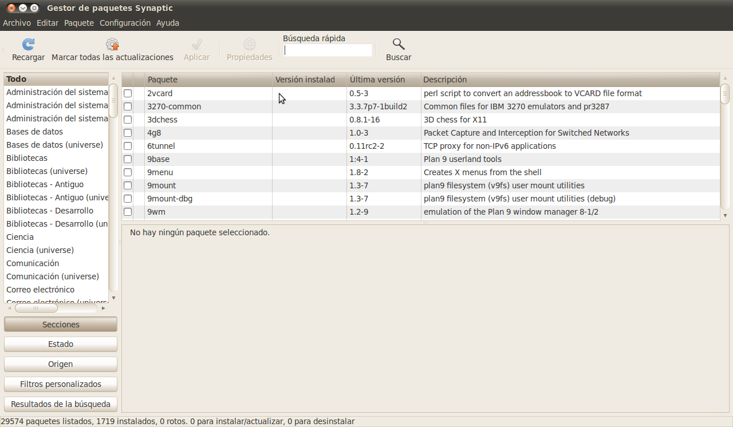Click Filtros personalizados button
Viewport: 733px width, 427px height.
click(x=61, y=384)
